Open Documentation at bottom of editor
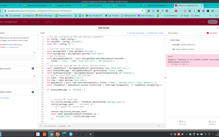 pos(50,126)
